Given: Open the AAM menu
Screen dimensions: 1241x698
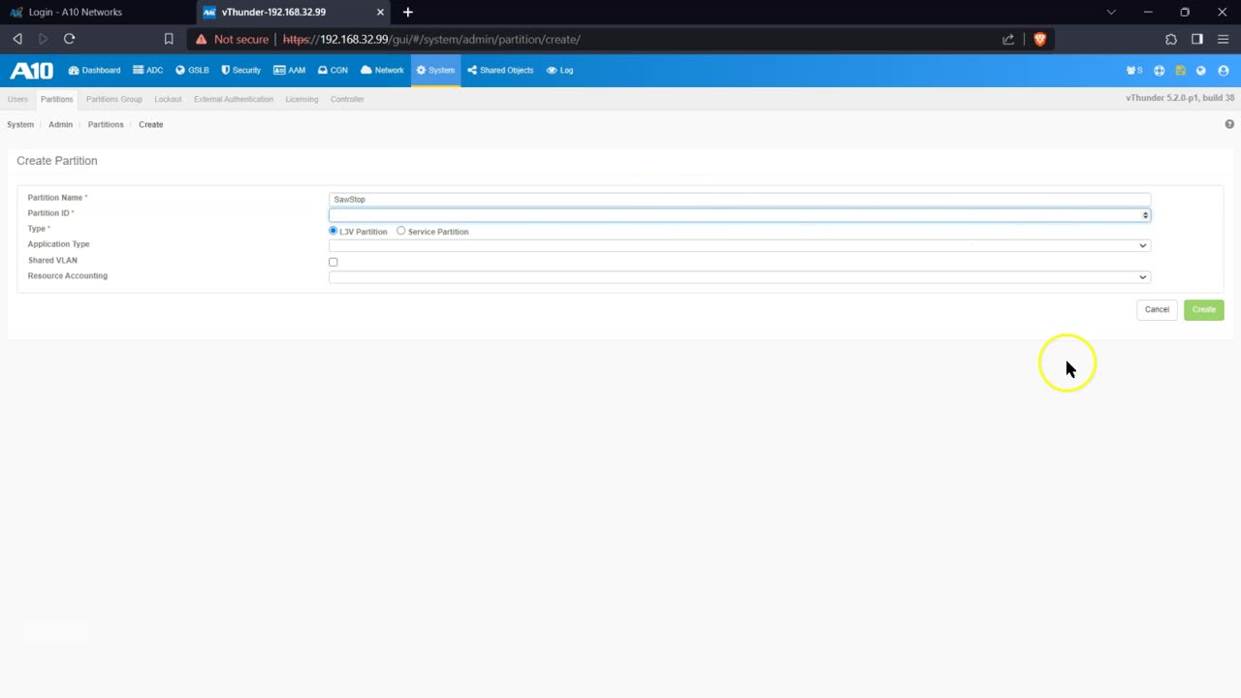Looking at the screenshot, I should pos(290,71).
